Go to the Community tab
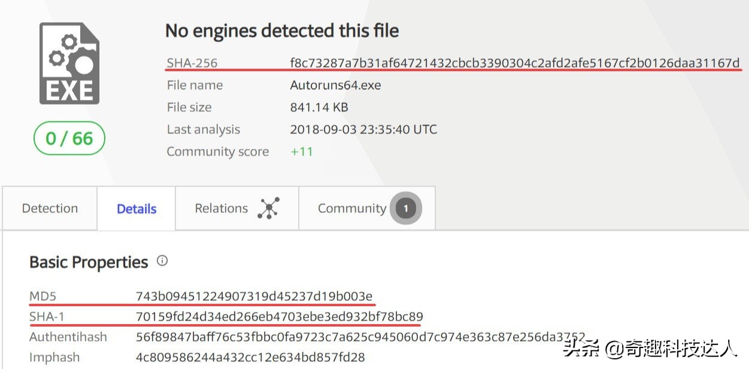Screen dimensions: 749x369 pyautogui.click(x=351, y=208)
